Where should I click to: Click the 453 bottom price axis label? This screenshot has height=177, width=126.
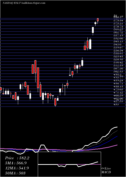coord(116,104)
